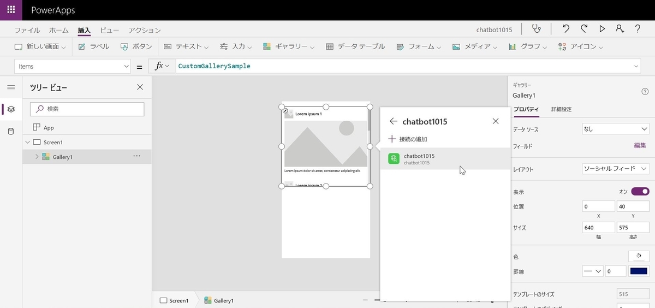Click the gallery edit pencil icon
Image resolution: width=655 pixels, height=308 pixels.
(x=286, y=111)
